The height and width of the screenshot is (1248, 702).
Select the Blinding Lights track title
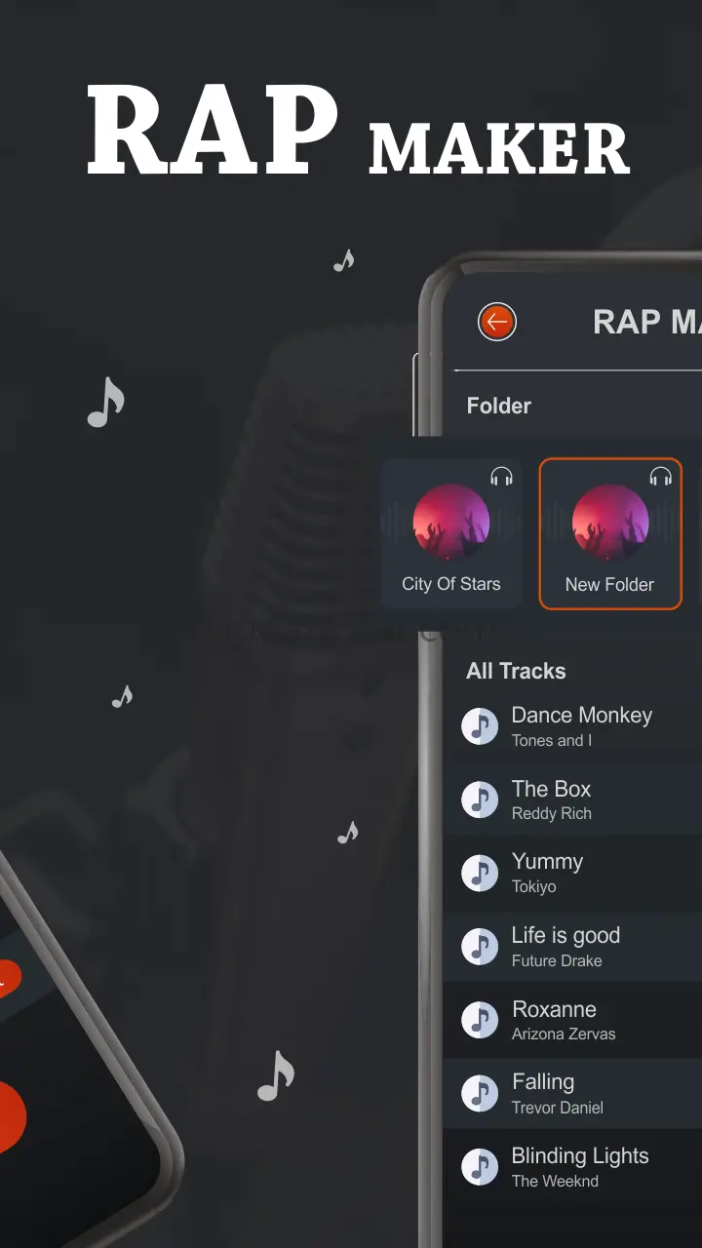580,1156
